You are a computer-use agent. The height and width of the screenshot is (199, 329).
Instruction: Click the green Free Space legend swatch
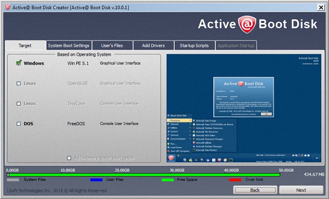pos(168,180)
